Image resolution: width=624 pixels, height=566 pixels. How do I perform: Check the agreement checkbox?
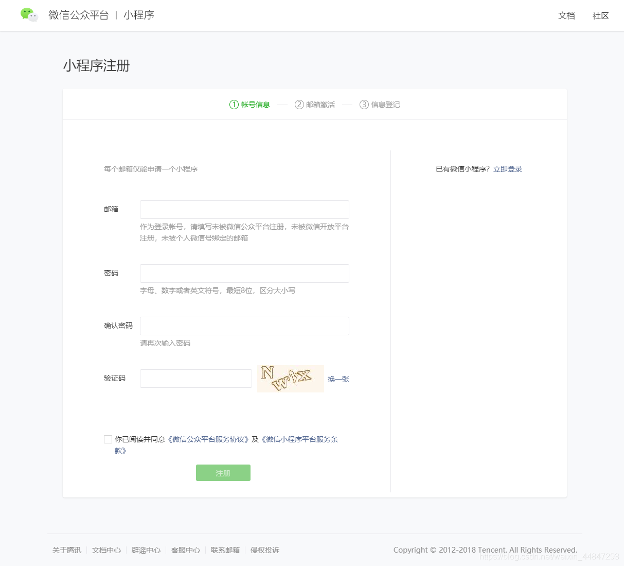coord(108,439)
